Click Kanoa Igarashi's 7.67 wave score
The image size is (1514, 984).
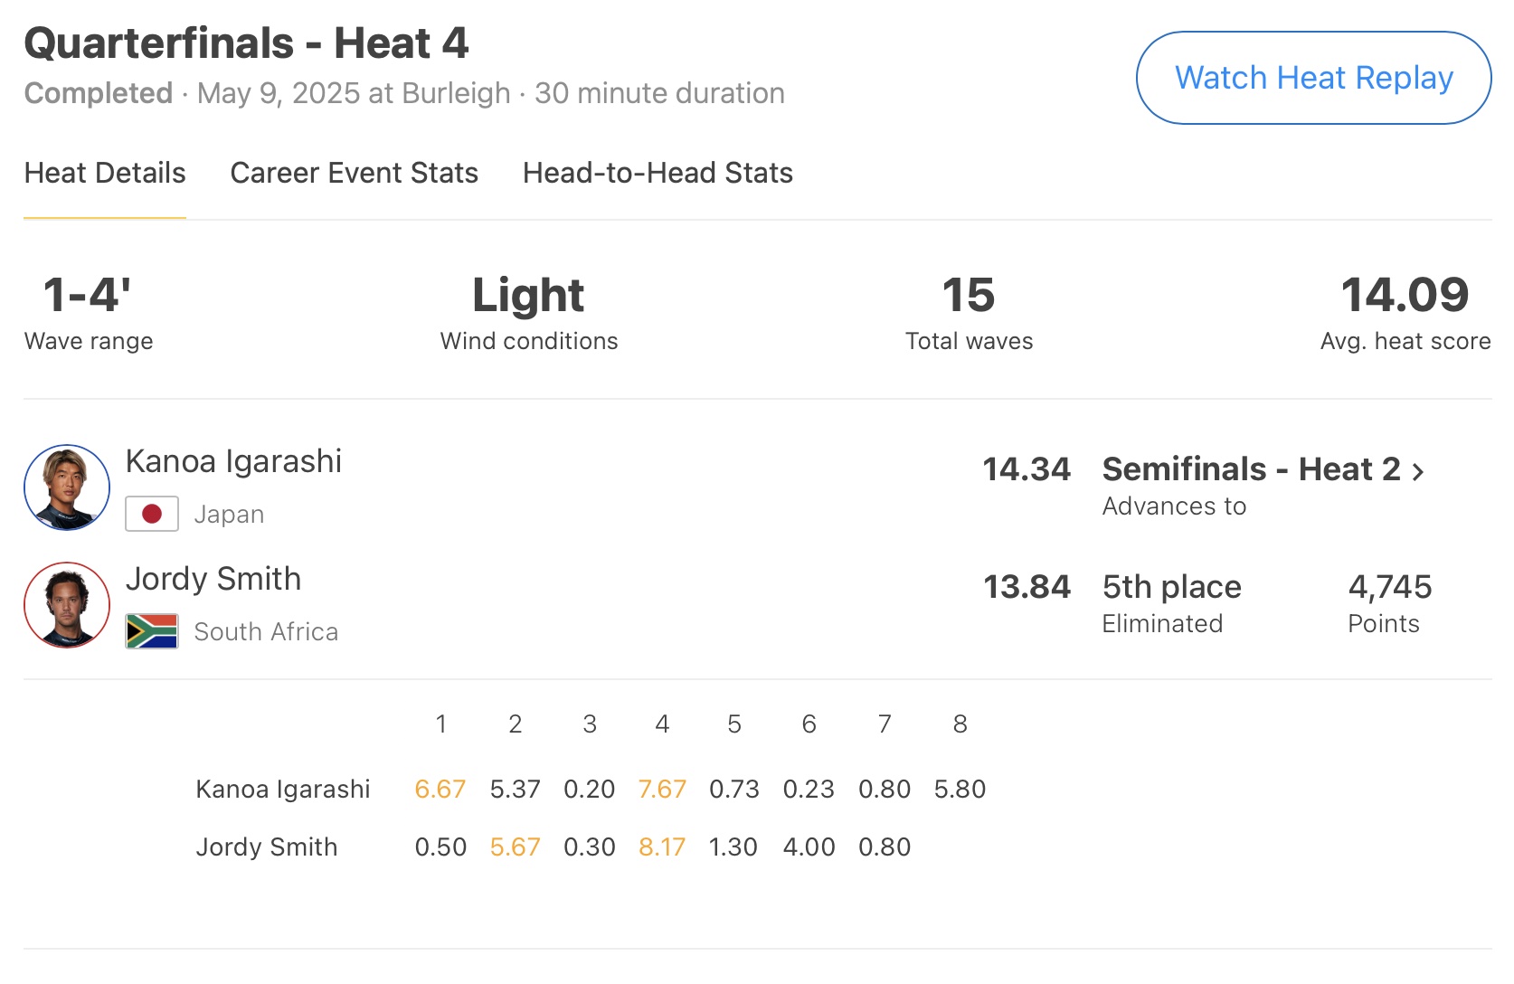(x=662, y=790)
